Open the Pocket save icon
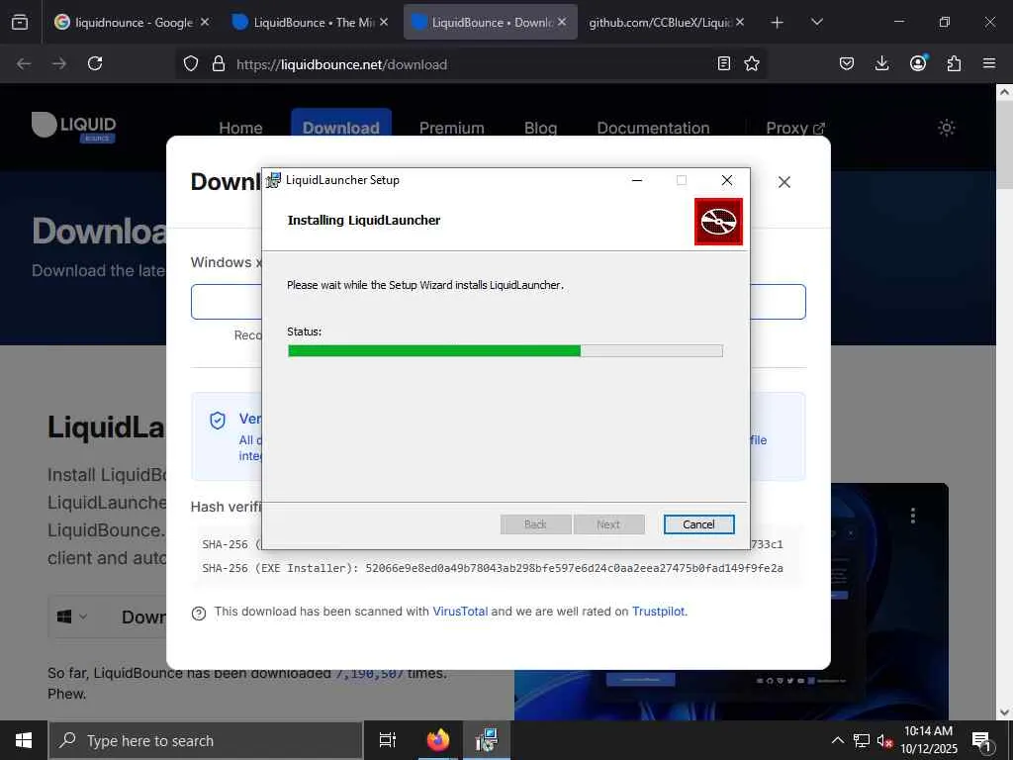Image resolution: width=1013 pixels, height=760 pixels. (x=847, y=63)
